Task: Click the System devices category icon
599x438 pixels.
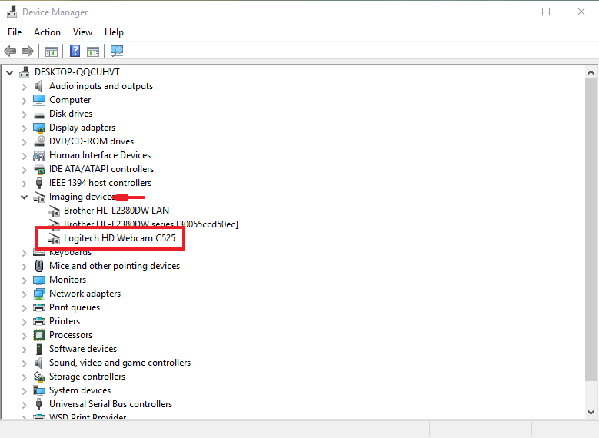Action: coord(39,390)
